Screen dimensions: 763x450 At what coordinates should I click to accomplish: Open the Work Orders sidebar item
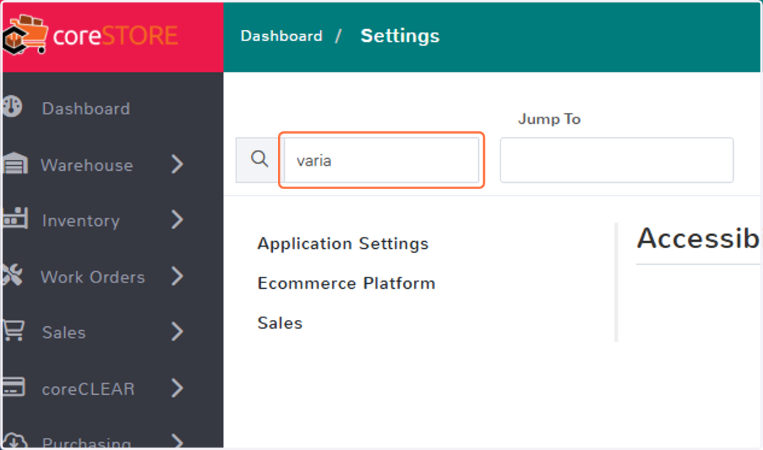tap(93, 277)
